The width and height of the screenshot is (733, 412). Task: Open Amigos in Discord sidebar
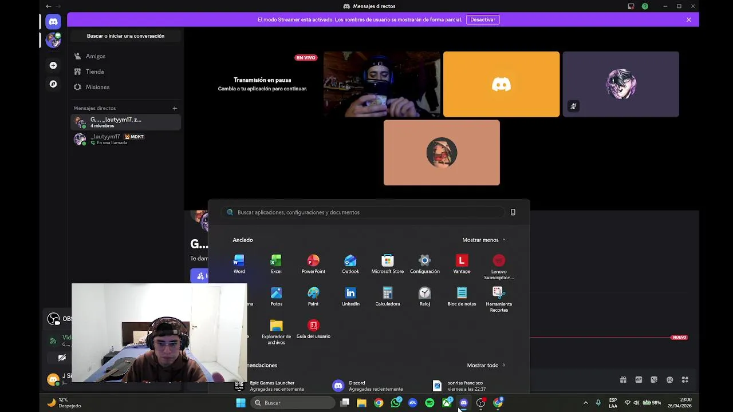click(125, 56)
